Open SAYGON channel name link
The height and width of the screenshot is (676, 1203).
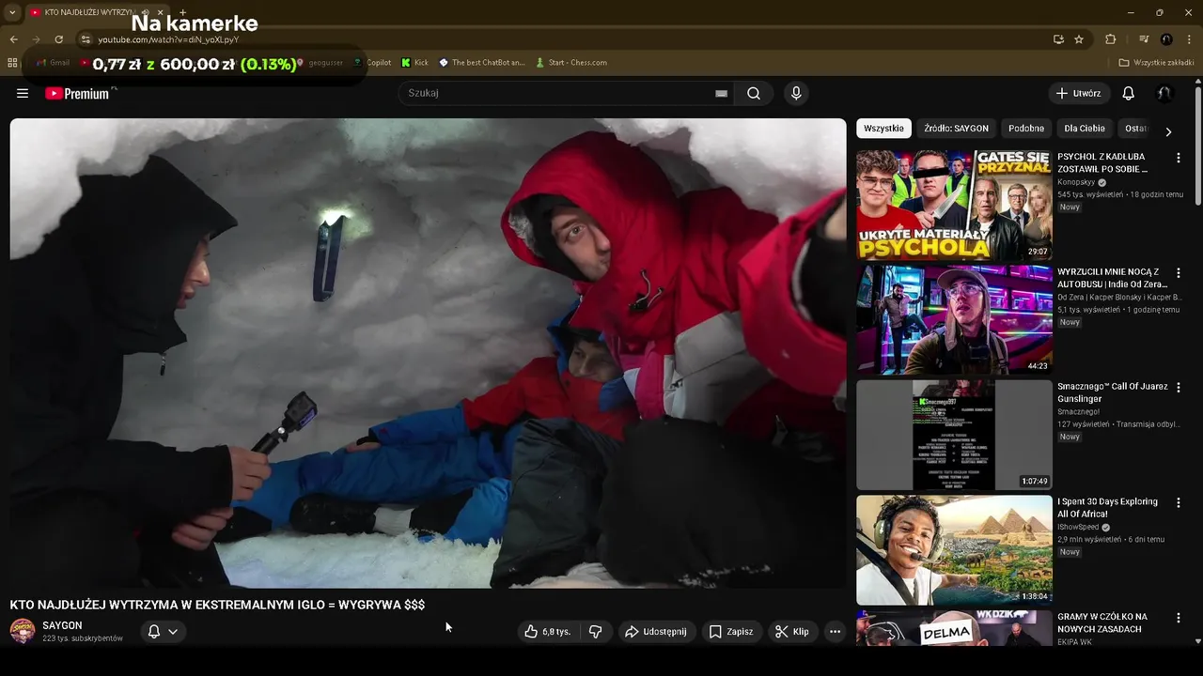click(x=62, y=625)
